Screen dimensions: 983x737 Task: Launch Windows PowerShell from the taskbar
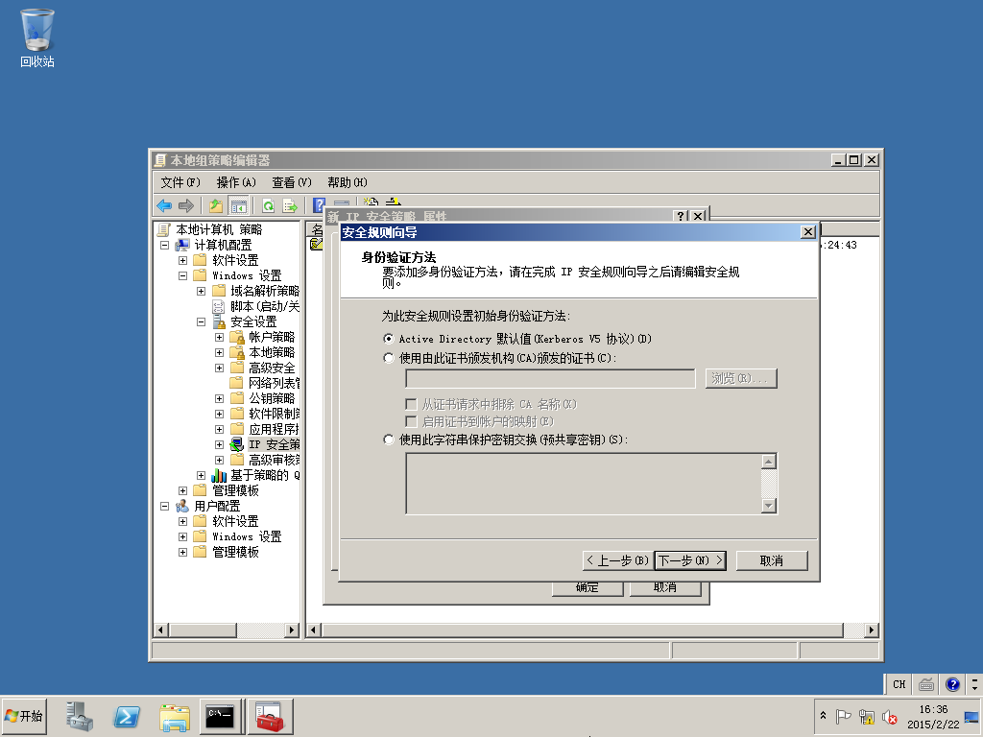pyautogui.click(x=126, y=716)
